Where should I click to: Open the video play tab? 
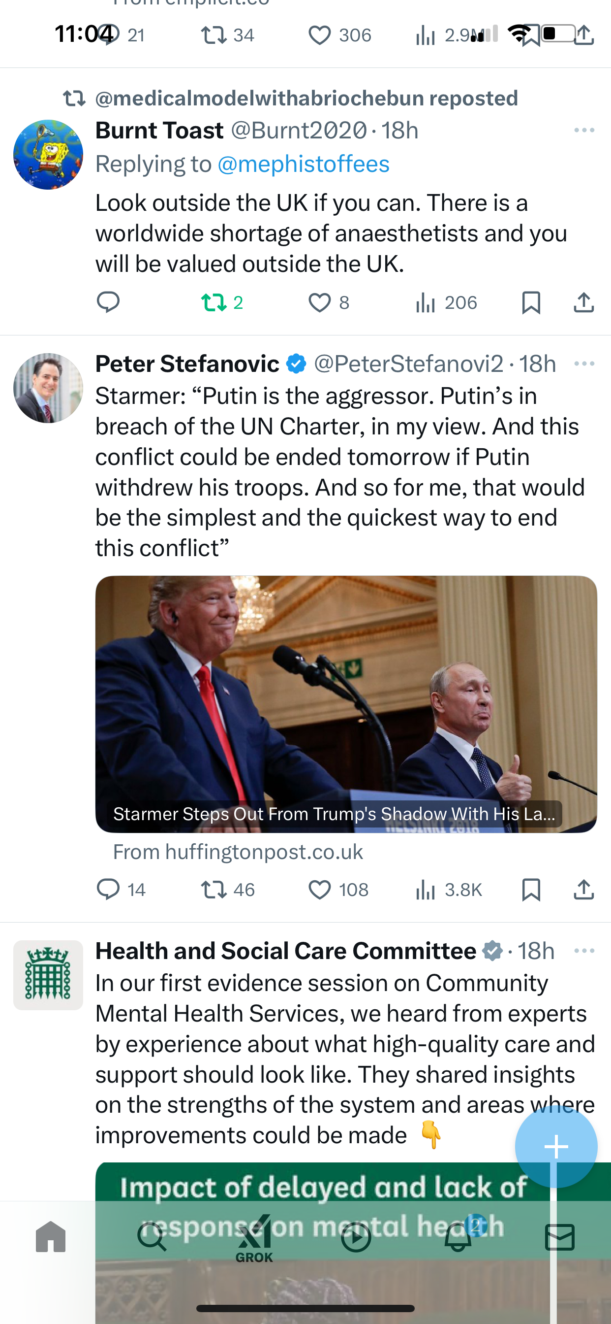[356, 1237]
